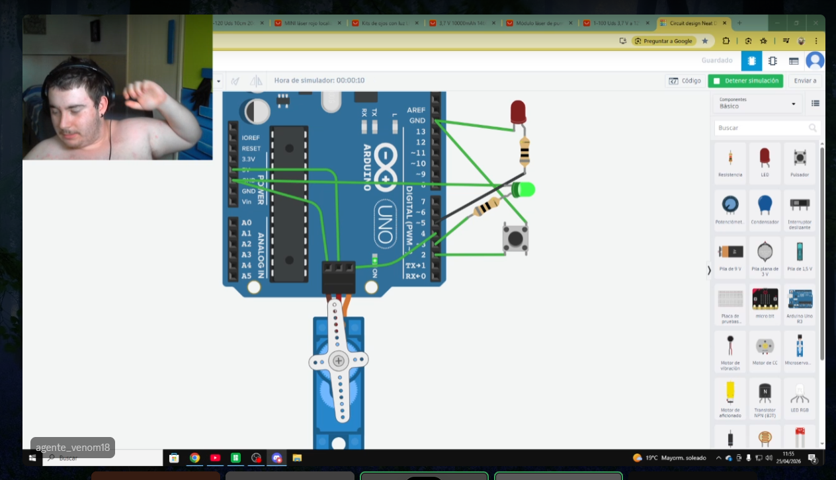This screenshot has height=480, width=836.
Task: Select the LED RGB component
Action: click(x=800, y=398)
